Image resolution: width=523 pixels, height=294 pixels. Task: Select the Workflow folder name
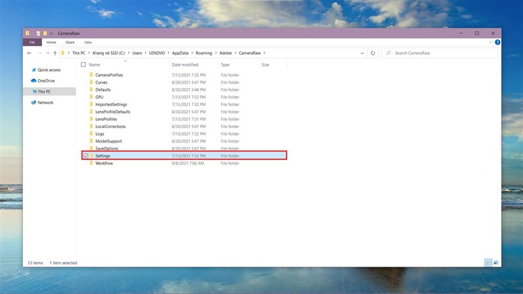[x=104, y=163]
